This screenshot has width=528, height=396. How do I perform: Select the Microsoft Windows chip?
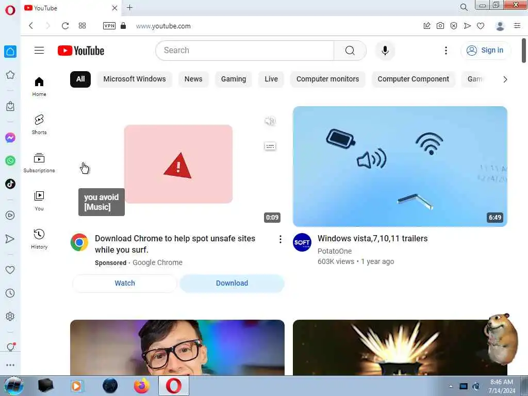coord(135,79)
